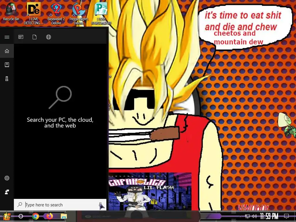This screenshot has height=222, width=296.
Task: Expand the search panel hamburger menu
Action: point(7,37)
